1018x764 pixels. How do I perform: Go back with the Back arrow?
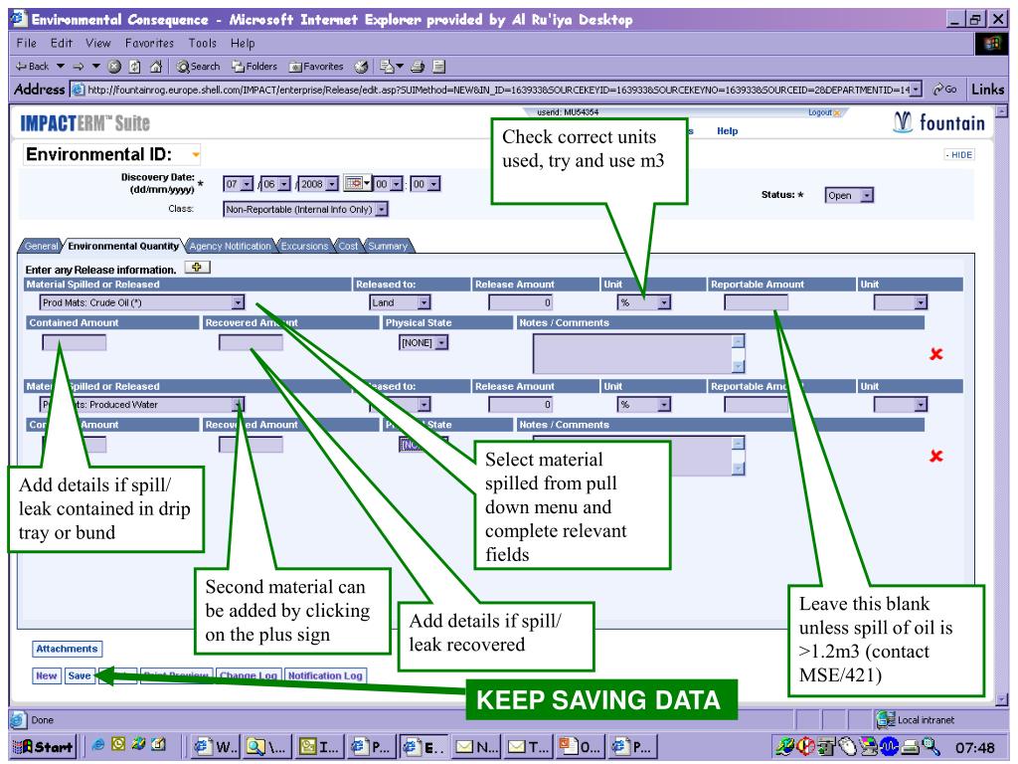click(32, 67)
